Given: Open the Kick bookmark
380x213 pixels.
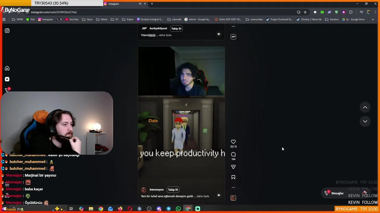Looking at the screenshot, I should coord(31,20).
